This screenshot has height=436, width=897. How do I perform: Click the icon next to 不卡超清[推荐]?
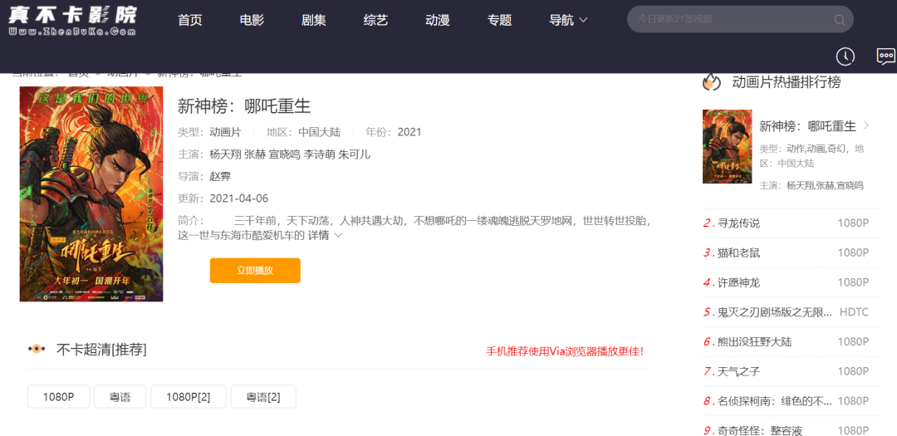pos(37,349)
